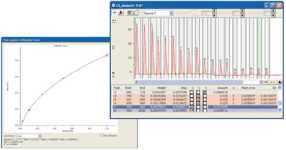Click the Mean Area column header
The width and height of the screenshot is (286, 150).
(x=248, y=88)
